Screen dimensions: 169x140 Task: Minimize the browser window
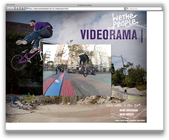(11, 5)
